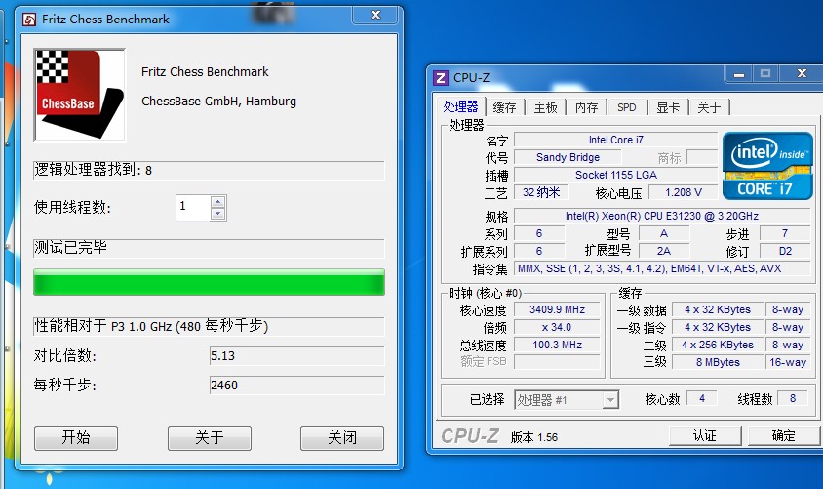
Task: Click the Xeon E31230 specification field
Action: (x=662, y=216)
